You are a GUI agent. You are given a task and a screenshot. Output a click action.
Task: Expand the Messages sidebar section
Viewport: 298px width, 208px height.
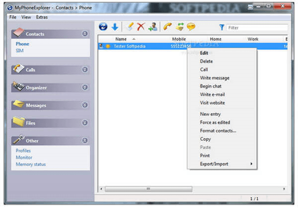pyautogui.click(x=85, y=105)
